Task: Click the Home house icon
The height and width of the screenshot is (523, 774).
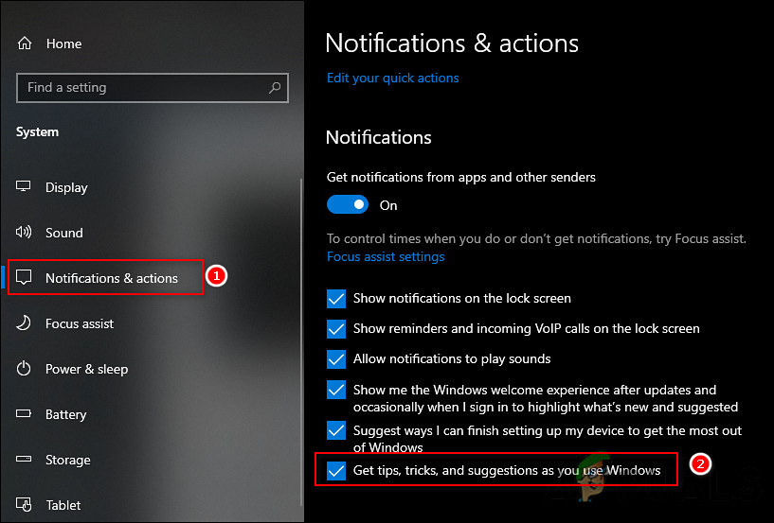Action: [x=25, y=44]
